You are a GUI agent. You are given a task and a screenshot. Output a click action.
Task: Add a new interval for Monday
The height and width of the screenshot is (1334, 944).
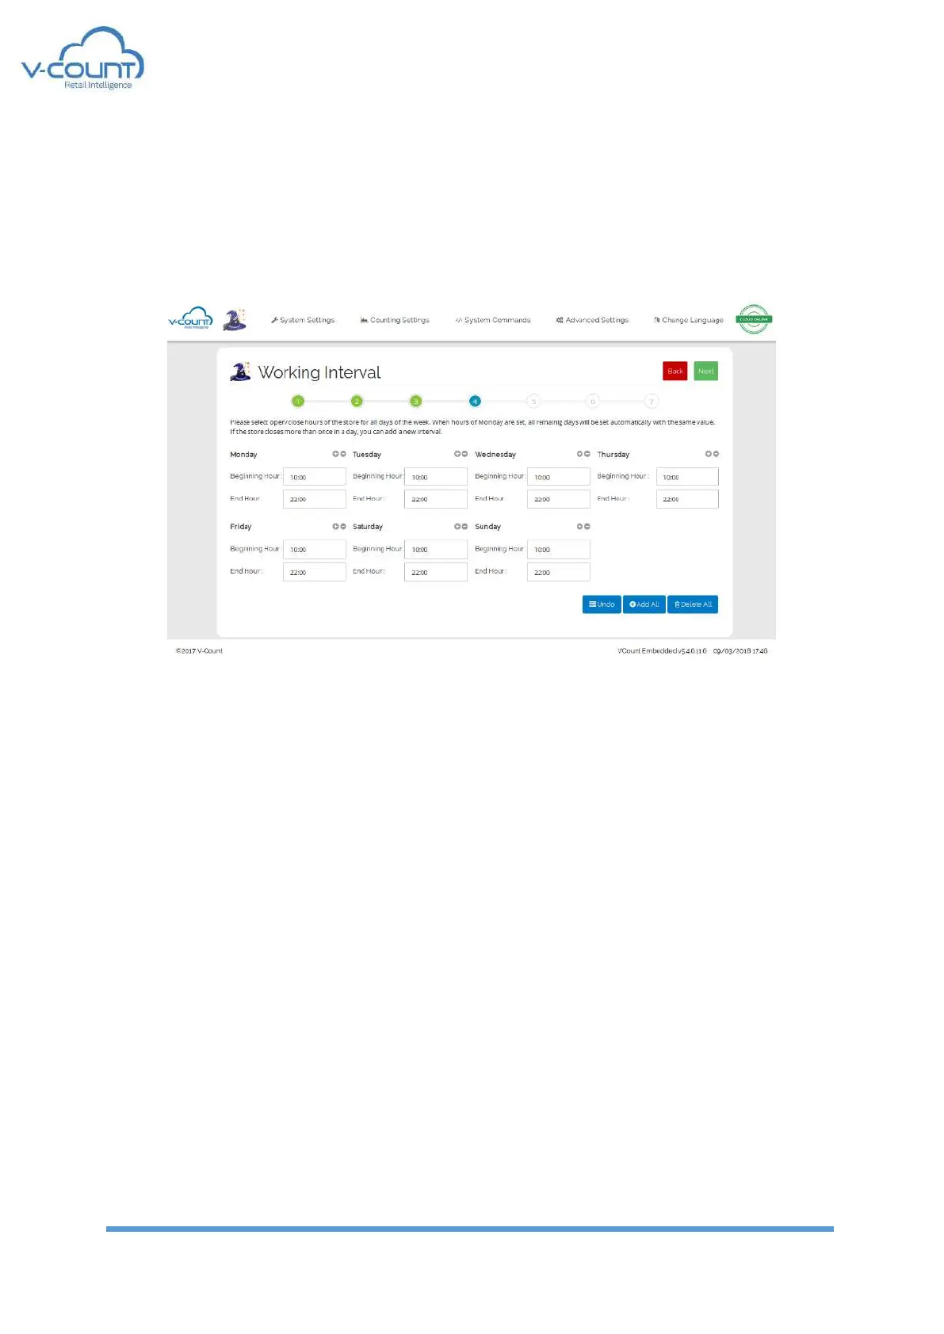pos(335,454)
